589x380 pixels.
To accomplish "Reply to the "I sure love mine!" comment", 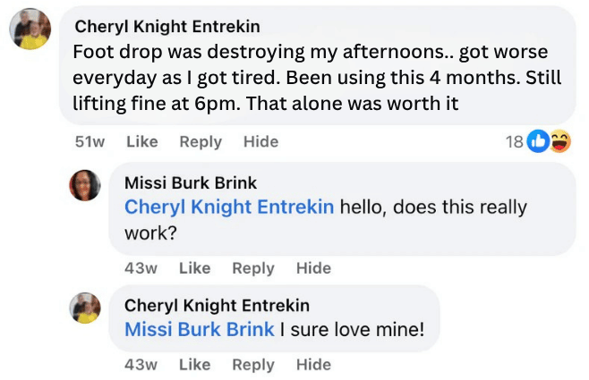I will 253,365.
